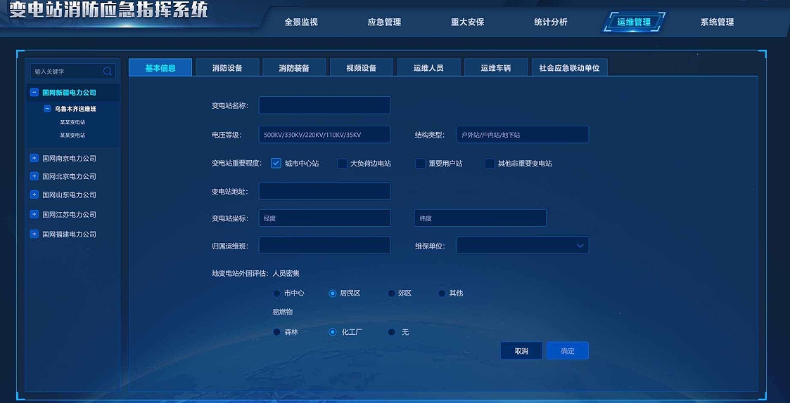Select the 市中心 radio button

pyautogui.click(x=276, y=293)
